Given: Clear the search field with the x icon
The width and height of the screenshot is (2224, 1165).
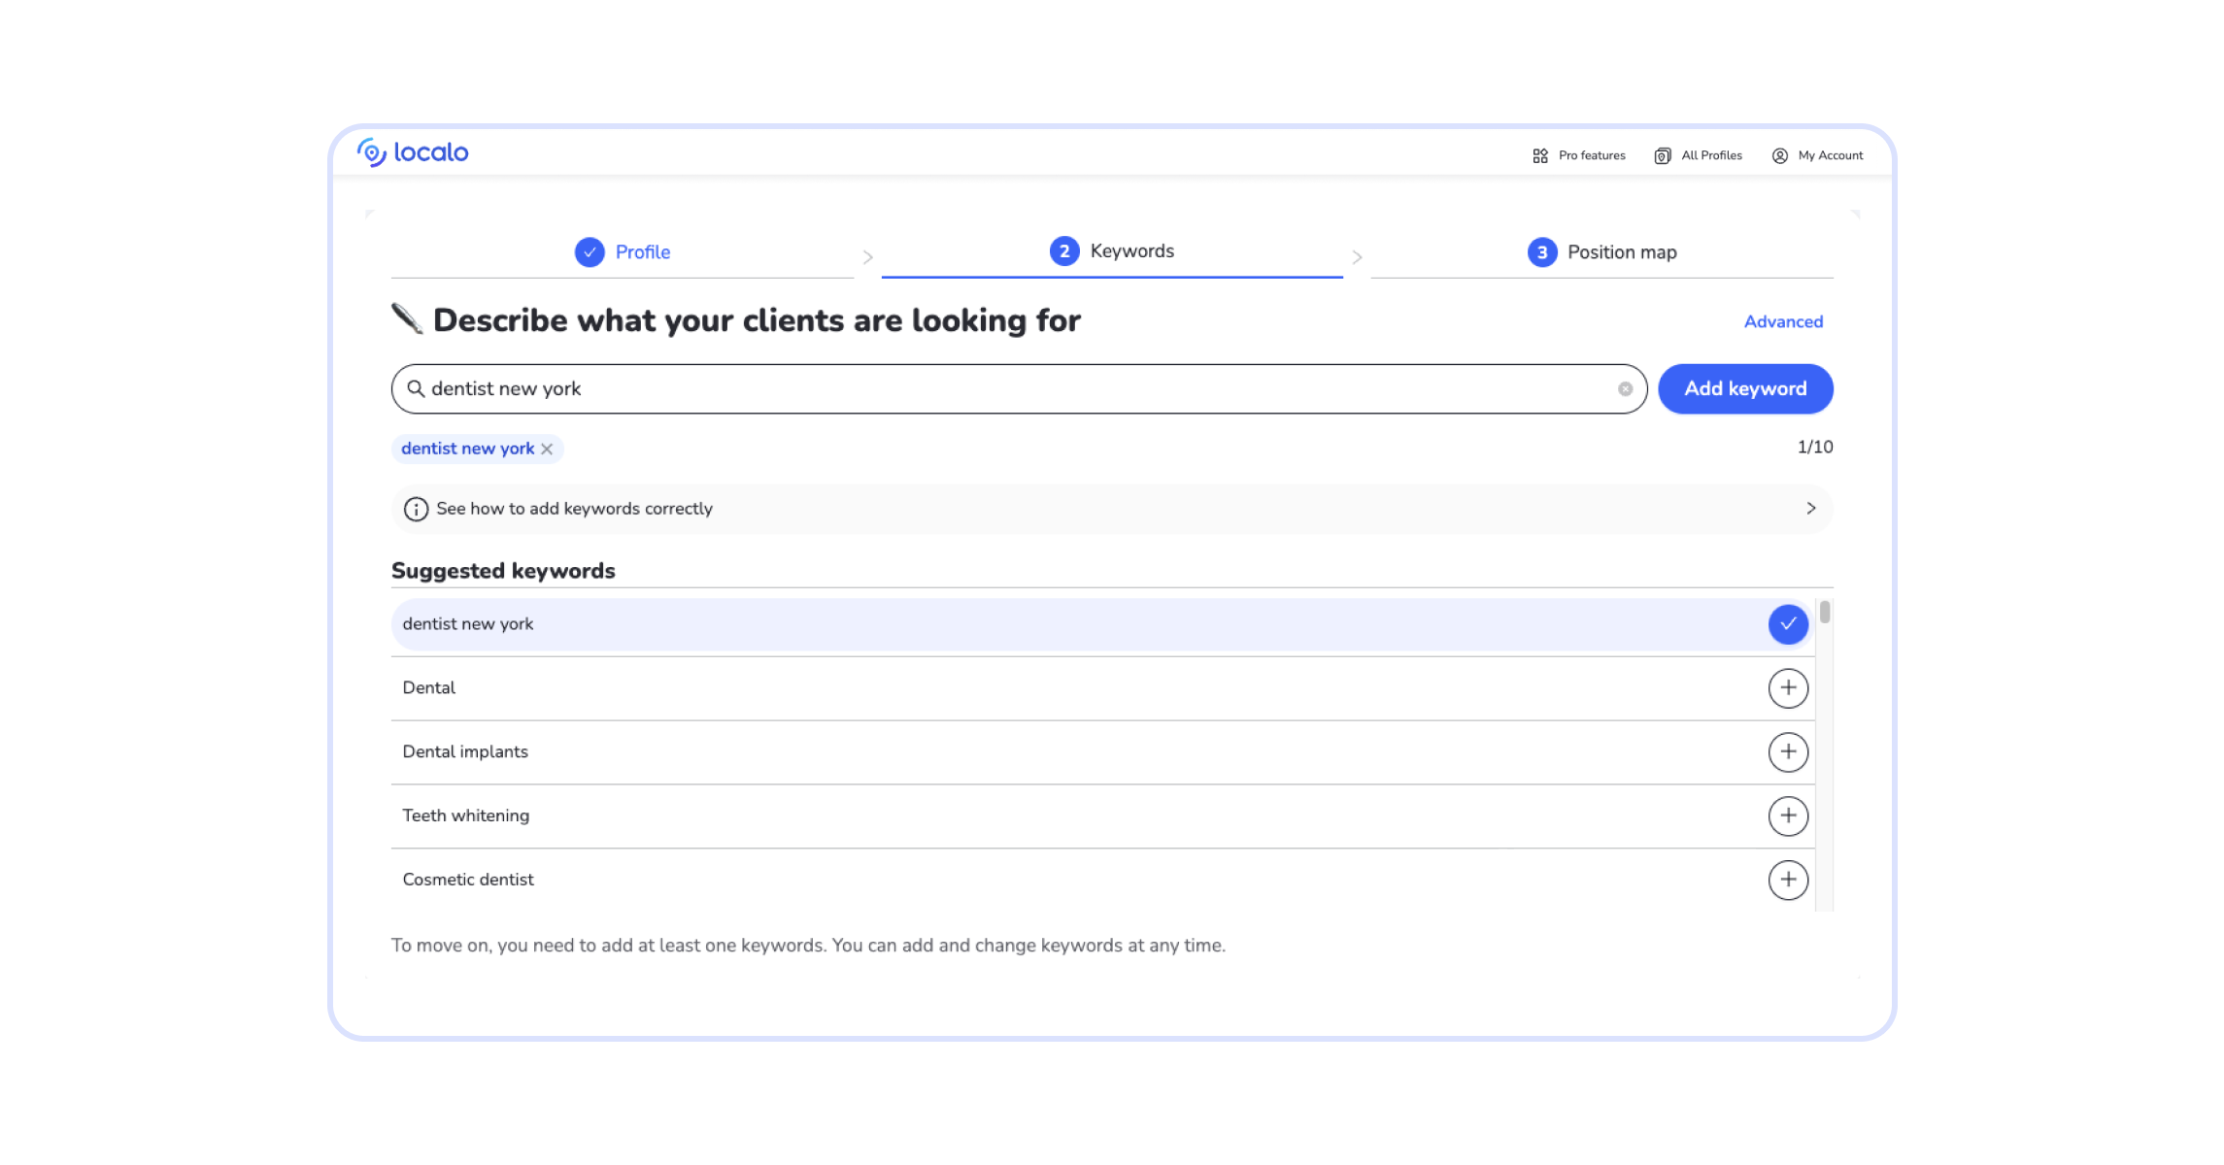Looking at the screenshot, I should (x=1627, y=388).
